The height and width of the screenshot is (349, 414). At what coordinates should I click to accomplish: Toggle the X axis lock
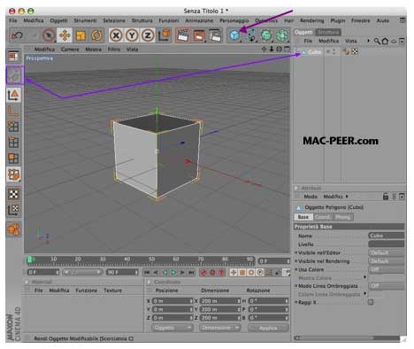pos(116,35)
